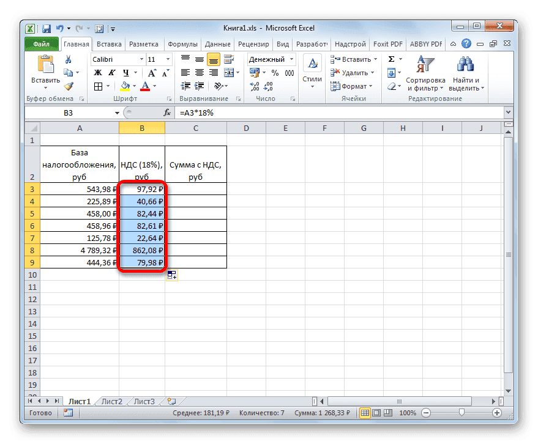This screenshot has height=444, width=538.
Task: Click the increase font size icon
Action: point(152,72)
